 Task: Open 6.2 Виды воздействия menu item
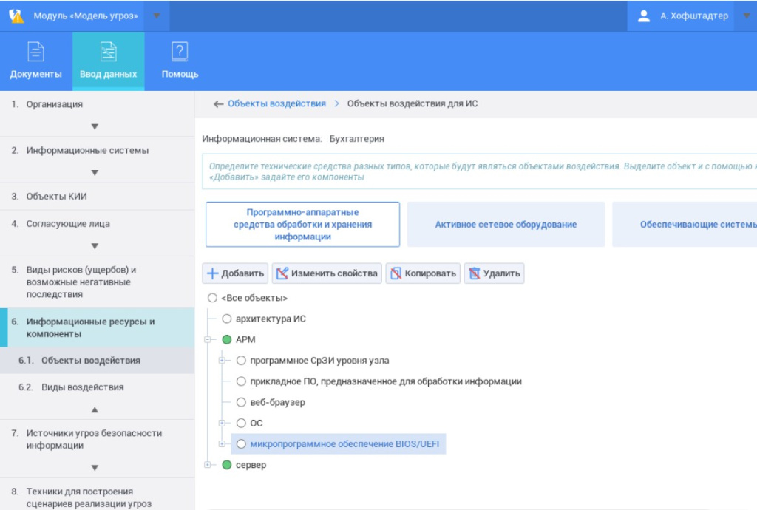(x=82, y=387)
